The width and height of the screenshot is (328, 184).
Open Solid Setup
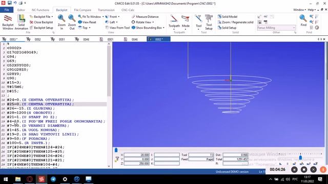[x=227, y=28]
